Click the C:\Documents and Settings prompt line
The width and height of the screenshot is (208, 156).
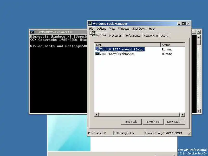(x=58, y=46)
